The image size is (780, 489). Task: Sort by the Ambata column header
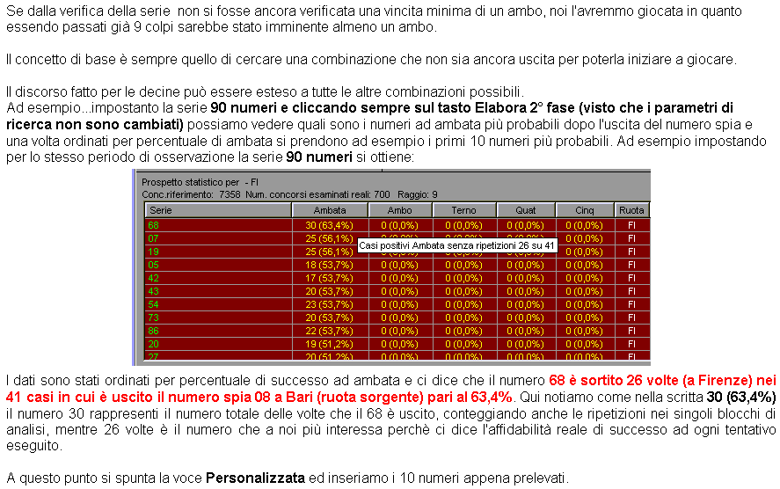(330, 210)
